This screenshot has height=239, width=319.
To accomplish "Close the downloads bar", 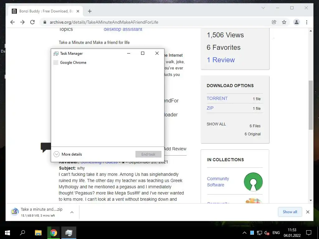I will coord(307,212).
